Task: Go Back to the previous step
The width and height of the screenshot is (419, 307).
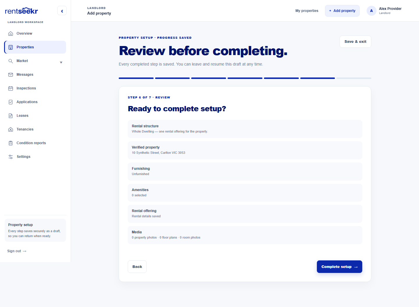Action: [137, 267]
